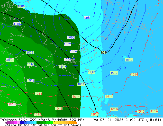Pick the dark navy blue legend swatch
Viewport: 163px width, 126px height.
point(22,123)
